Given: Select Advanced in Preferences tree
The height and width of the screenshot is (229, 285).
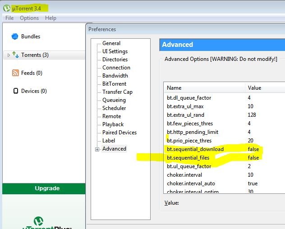Looking at the screenshot, I should coord(114,149).
